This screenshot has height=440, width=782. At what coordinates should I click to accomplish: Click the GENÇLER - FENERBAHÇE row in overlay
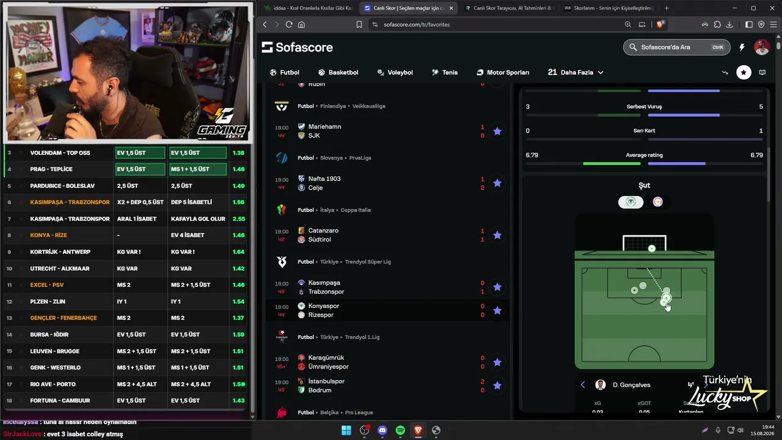pos(125,318)
